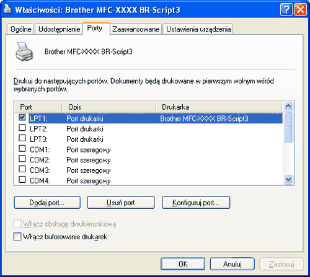Enable the COM1 serial port checkbox
This screenshot has width=310, height=277.
pos(22,148)
